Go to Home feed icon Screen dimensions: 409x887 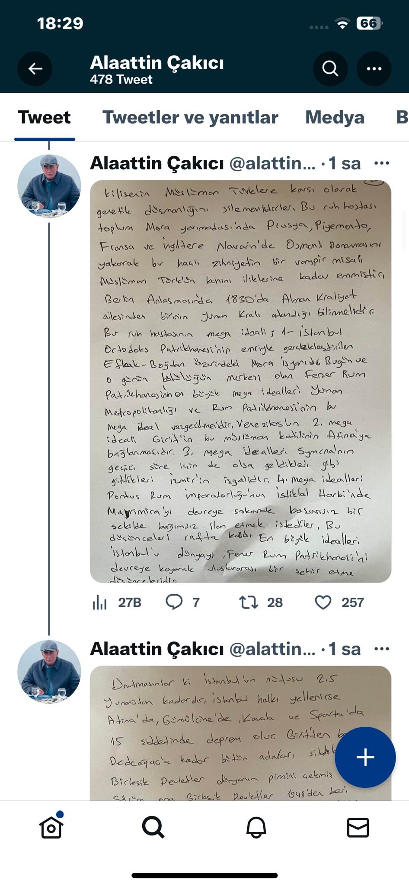pos(51,828)
